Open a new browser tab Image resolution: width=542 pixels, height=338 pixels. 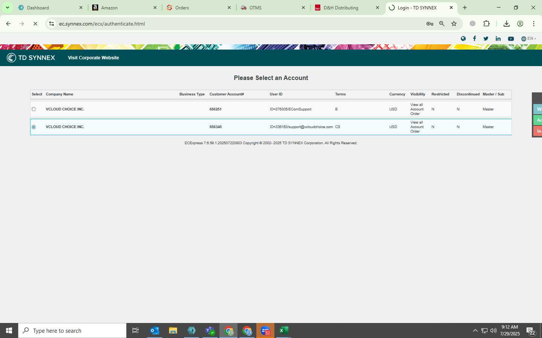(x=465, y=8)
